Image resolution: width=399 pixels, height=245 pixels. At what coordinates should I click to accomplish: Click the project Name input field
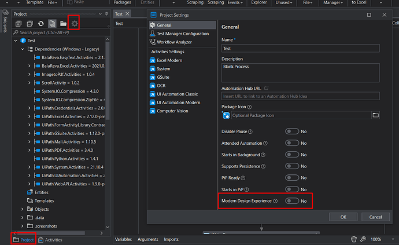tap(301, 49)
